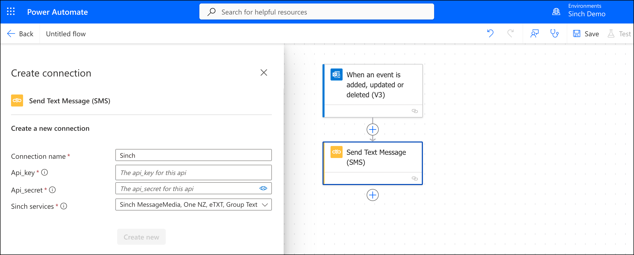The width and height of the screenshot is (634, 255).
Task: Go Back to the previous page
Action: pyautogui.click(x=21, y=33)
